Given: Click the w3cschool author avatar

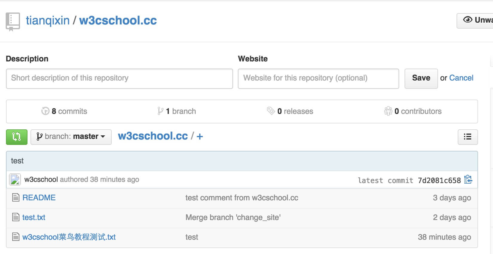Looking at the screenshot, I should tap(15, 179).
